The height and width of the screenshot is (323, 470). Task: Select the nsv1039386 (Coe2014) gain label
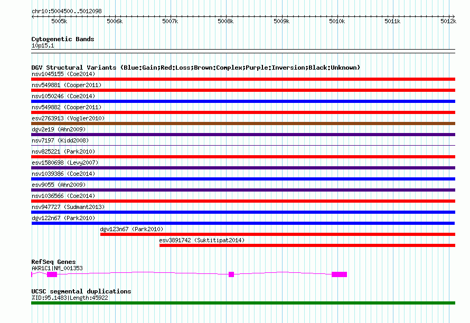click(63, 174)
